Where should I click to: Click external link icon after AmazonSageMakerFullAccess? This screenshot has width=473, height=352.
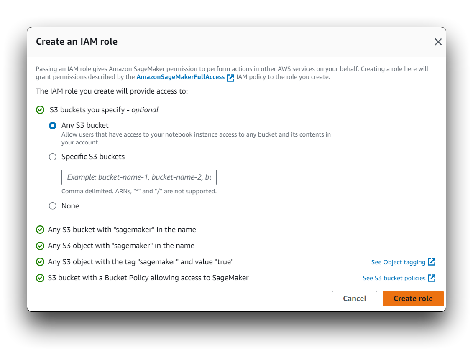230,78
